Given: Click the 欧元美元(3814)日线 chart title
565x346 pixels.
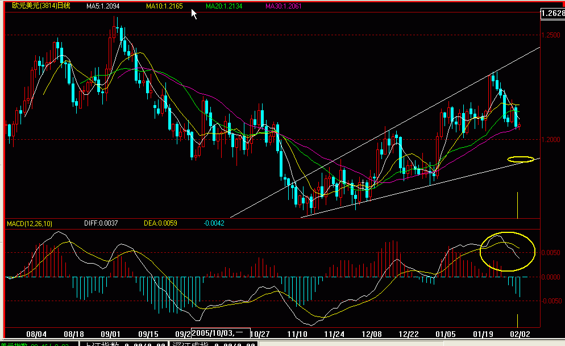Looking at the screenshot, I should pyautogui.click(x=41, y=6).
